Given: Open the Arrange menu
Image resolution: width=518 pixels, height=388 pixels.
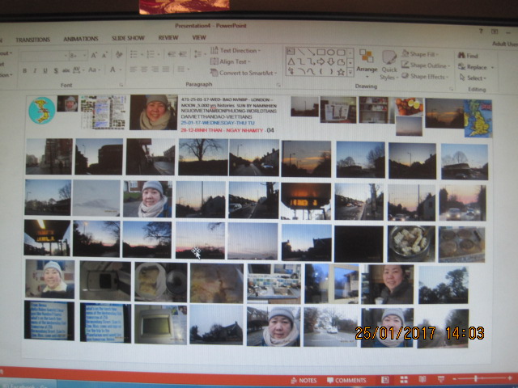Looking at the screenshot, I should [367, 63].
